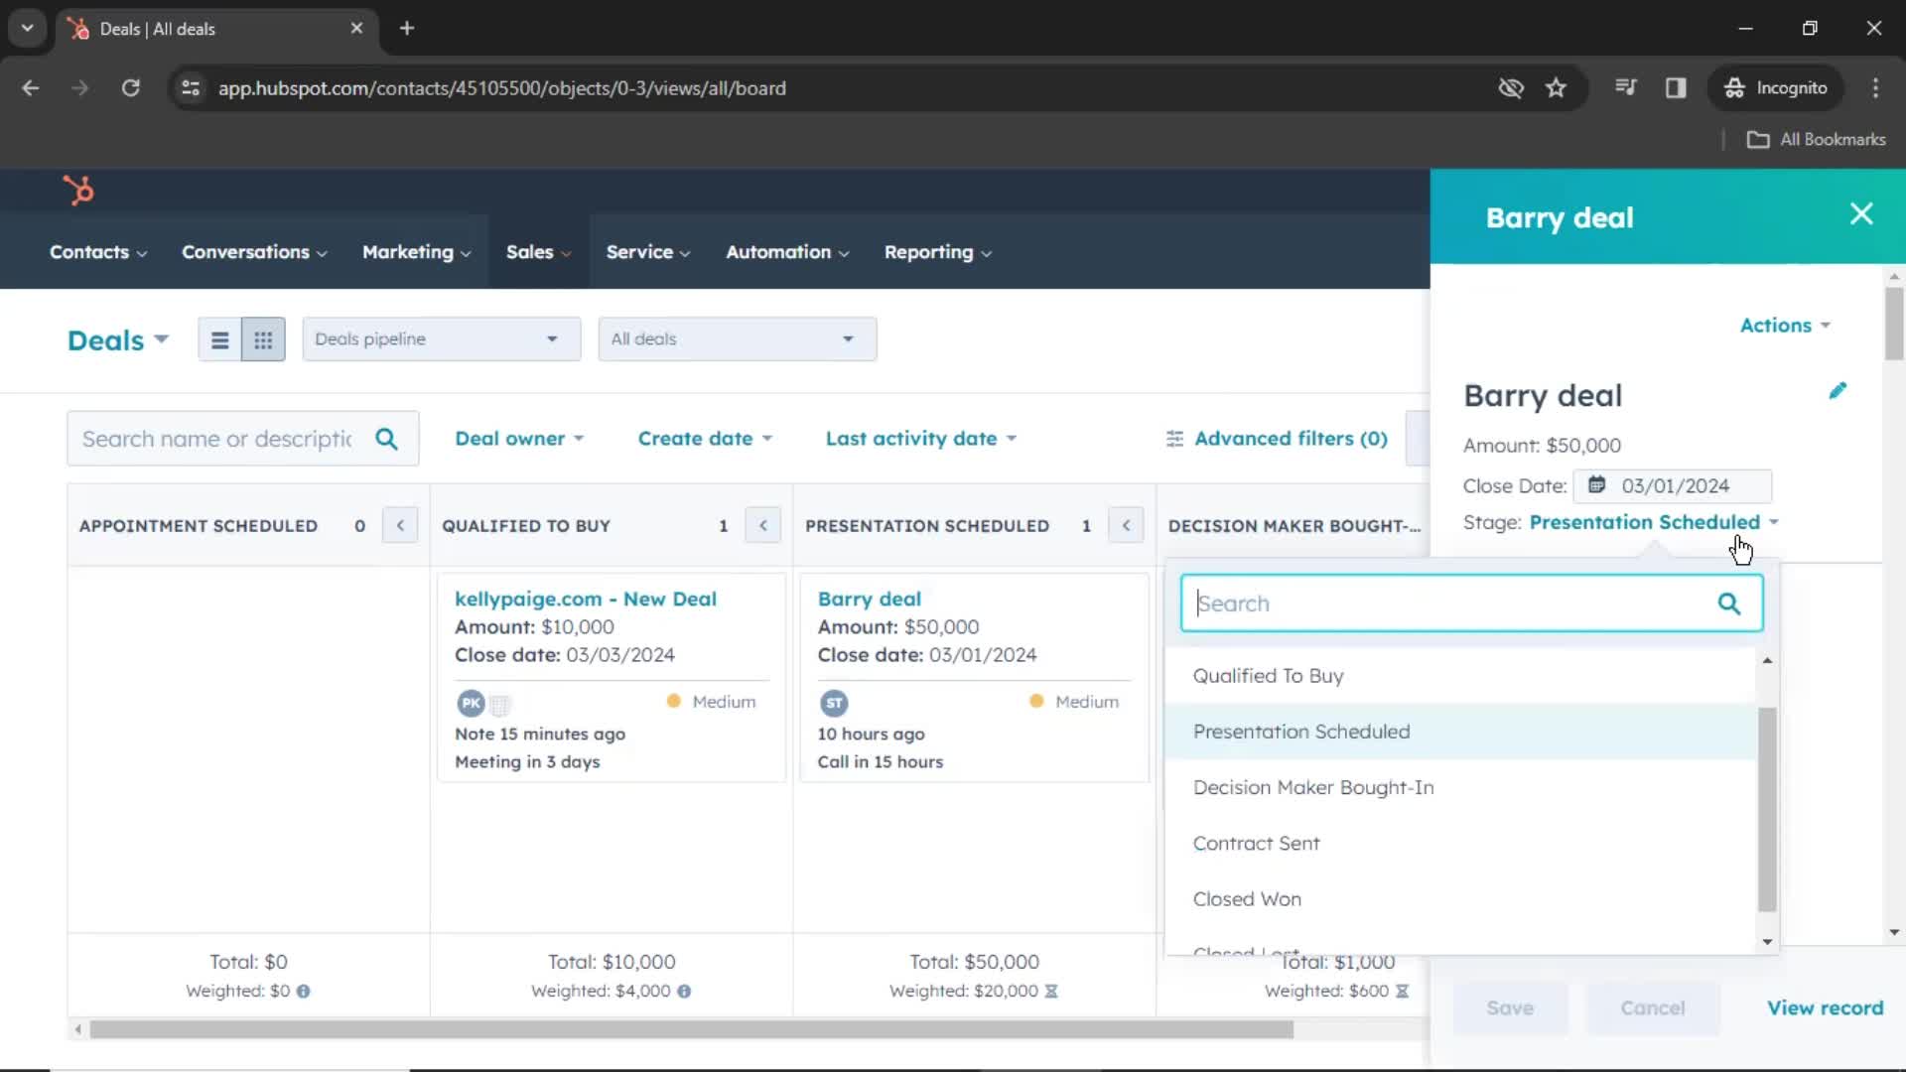
Task: Open Reporting menu
Action: (x=938, y=252)
